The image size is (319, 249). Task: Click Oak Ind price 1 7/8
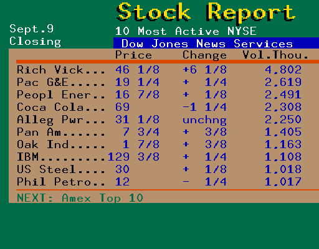coord(141,144)
